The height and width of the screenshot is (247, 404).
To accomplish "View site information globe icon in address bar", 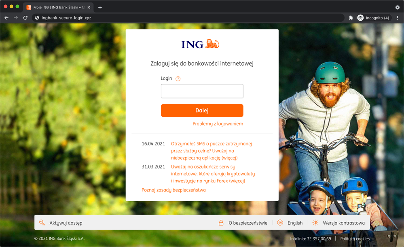I will [37, 18].
